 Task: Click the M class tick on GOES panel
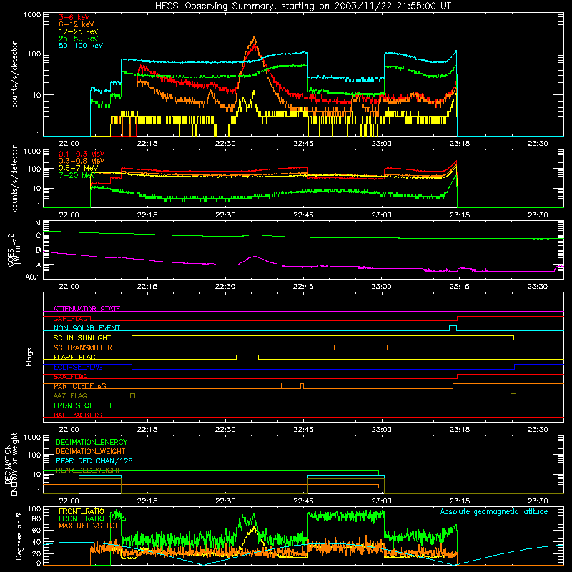click(x=38, y=223)
